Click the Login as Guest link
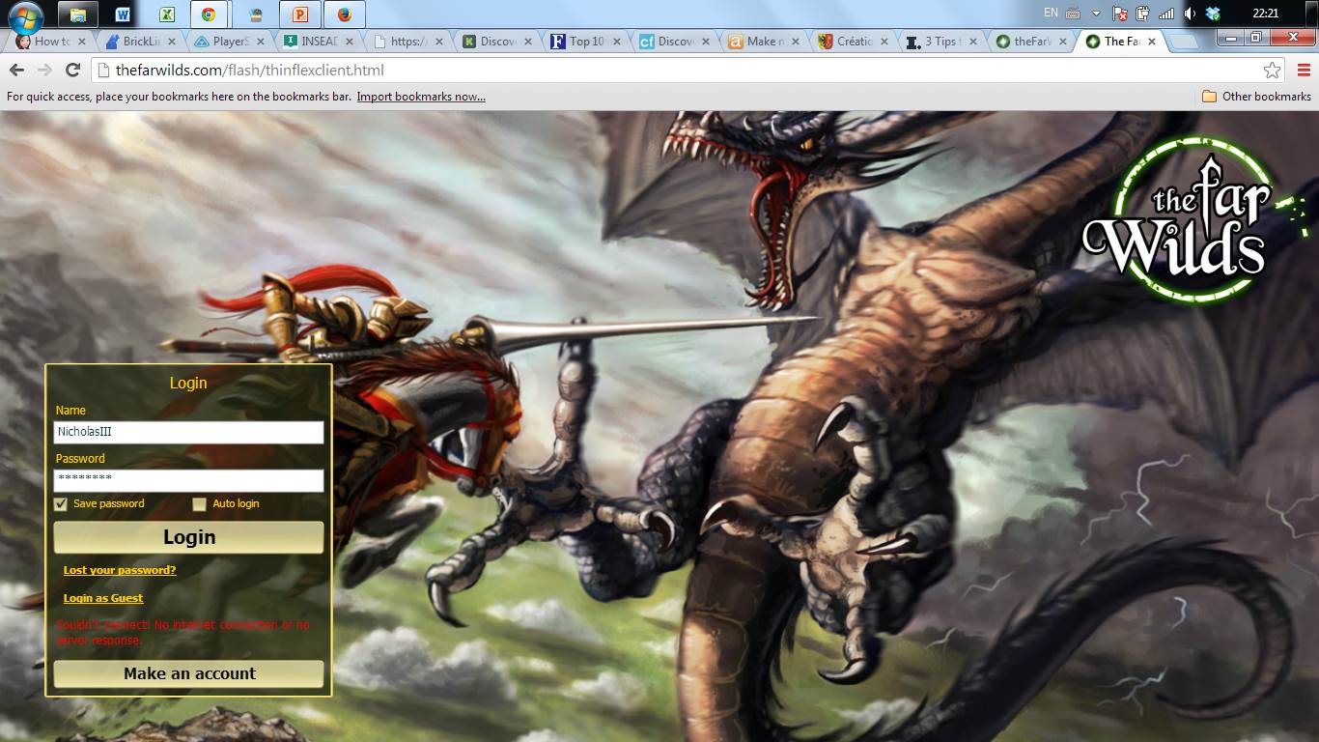The height and width of the screenshot is (742, 1319). 103,598
